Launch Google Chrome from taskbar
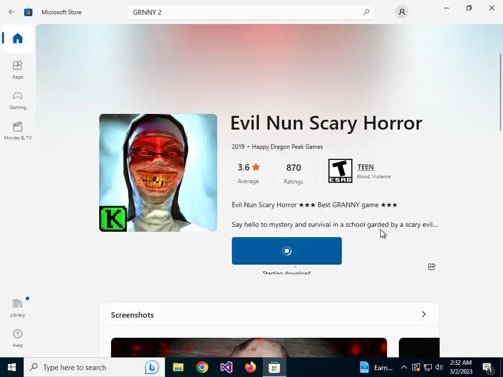The height and width of the screenshot is (377, 503). tap(202, 367)
